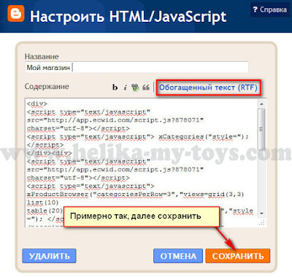Click the Название label
Image resolution: width=292 pixels, height=277 pixels.
click(x=42, y=57)
